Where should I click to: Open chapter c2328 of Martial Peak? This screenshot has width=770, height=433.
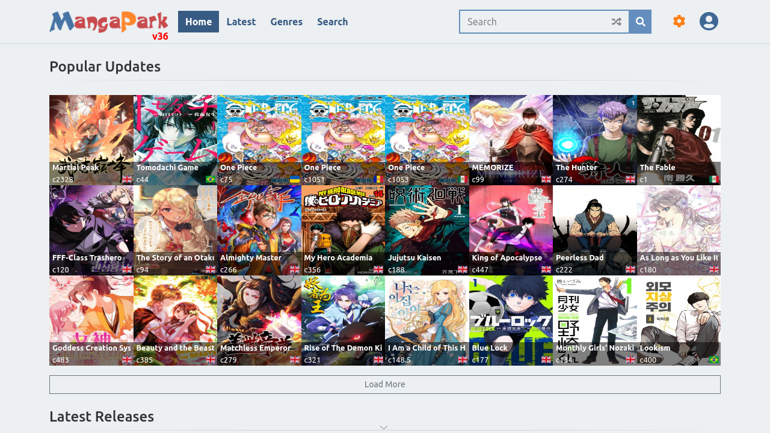point(63,179)
